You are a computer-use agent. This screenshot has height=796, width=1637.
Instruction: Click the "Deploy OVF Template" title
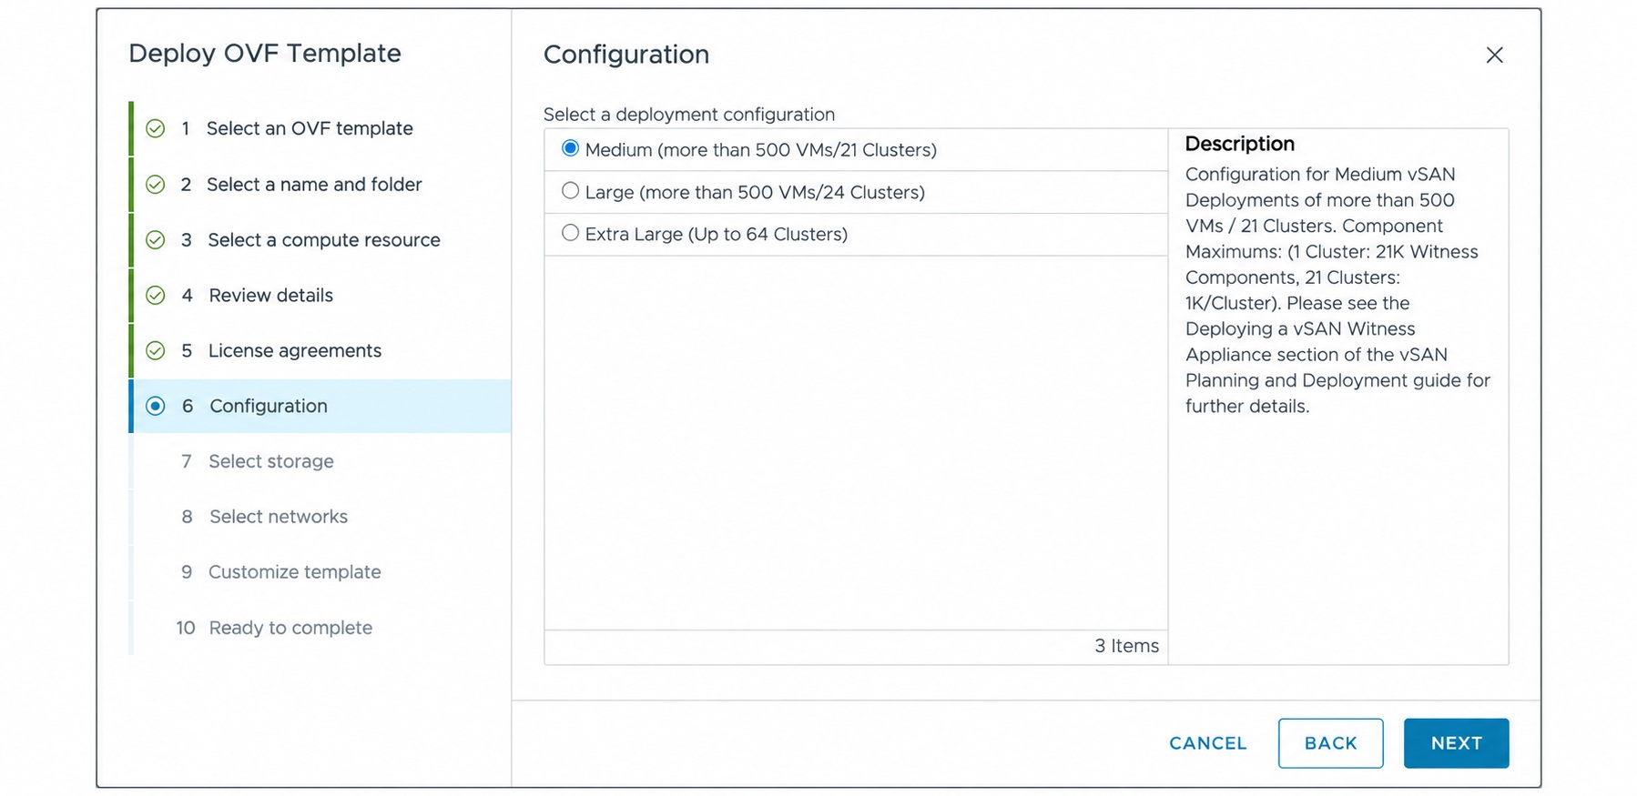point(265,54)
